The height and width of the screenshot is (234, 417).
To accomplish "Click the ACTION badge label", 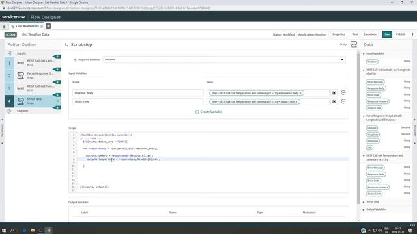I will coord(10,34).
